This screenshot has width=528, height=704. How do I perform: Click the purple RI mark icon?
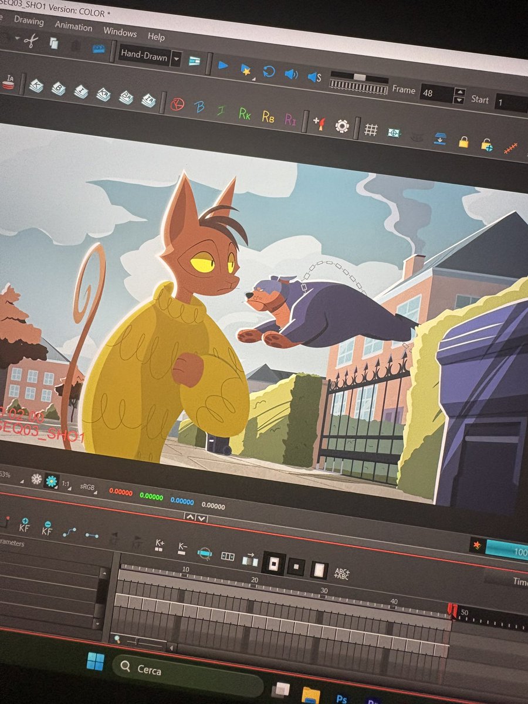coord(290,119)
